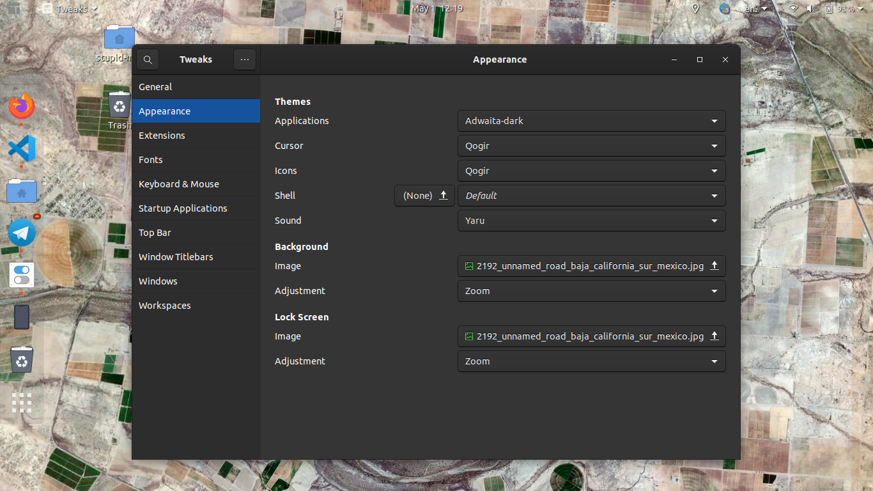This screenshot has height=491, width=873.
Task: Expand the Sound theme dropdown showing Yaru
Action: coord(591,221)
